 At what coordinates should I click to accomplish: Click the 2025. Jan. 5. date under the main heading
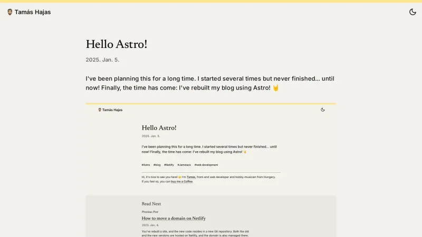(102, 60)
